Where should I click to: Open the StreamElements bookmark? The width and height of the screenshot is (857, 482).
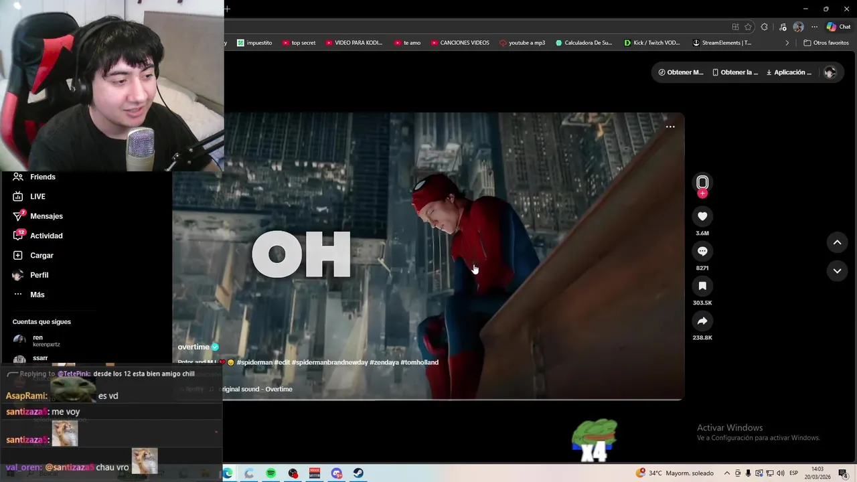[722, 43]
